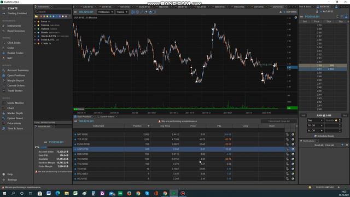The width and height of the screenshot is (350, 197).
Task: Click Clear all notifications link
Action: [329, 146]
